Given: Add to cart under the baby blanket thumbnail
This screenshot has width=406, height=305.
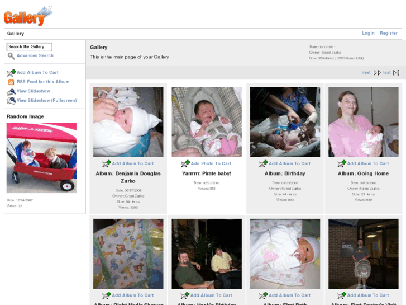Looking at the screenshot, I should point(133,295).
